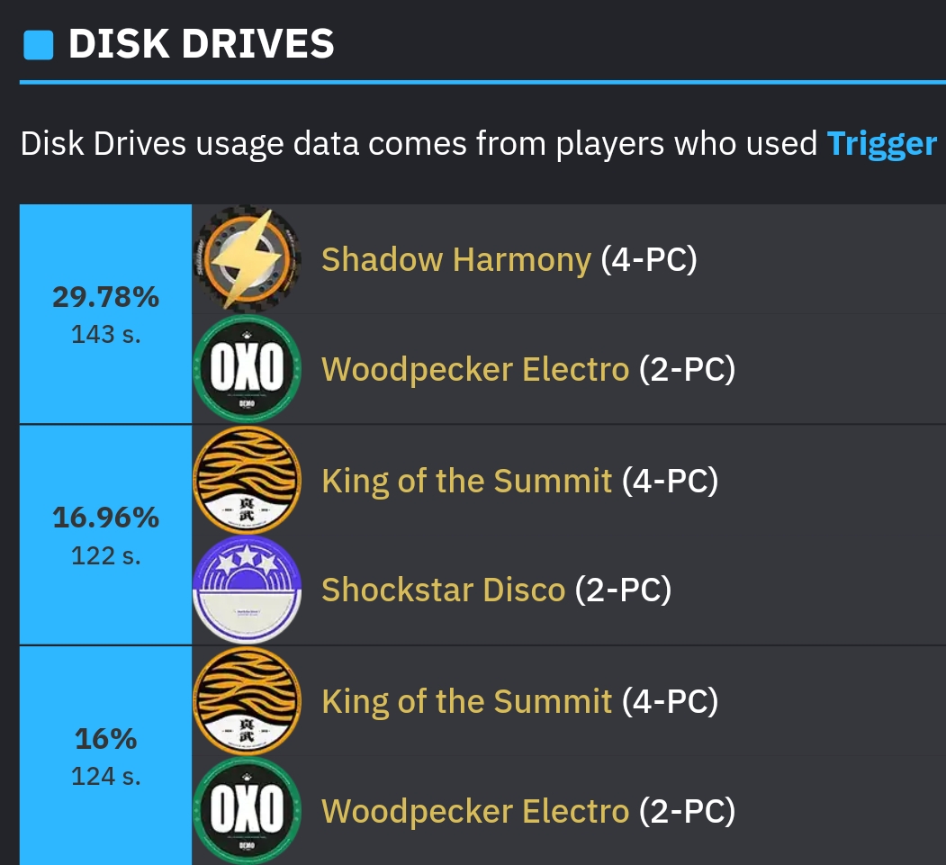The image size is (946, 865).
Task: Click the Shockstar Disco purple disk icon
Action: click(x=247, y=590)
